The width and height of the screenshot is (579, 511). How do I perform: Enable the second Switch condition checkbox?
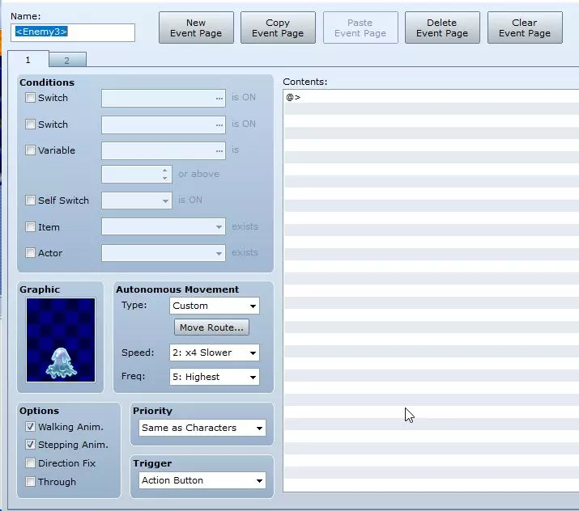coord(30,125)
